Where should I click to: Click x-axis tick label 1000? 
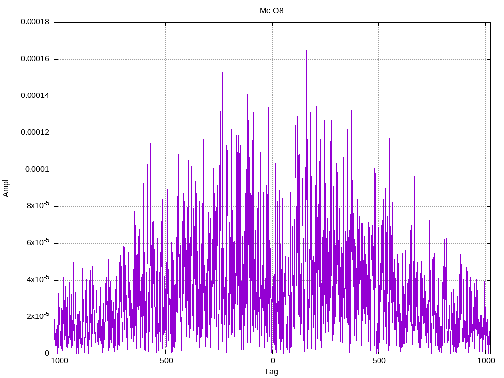tap(486, 361)
